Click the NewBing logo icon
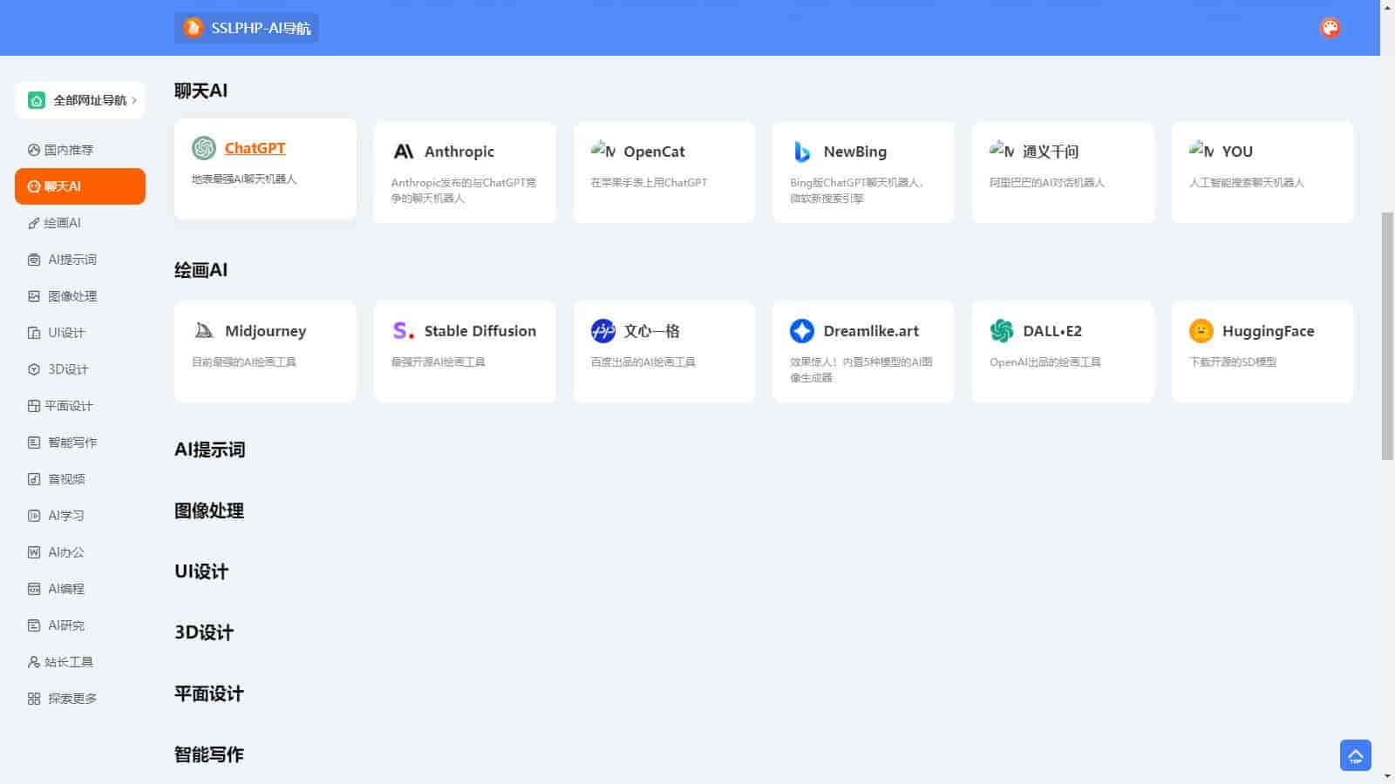 (x=802, y=152)
